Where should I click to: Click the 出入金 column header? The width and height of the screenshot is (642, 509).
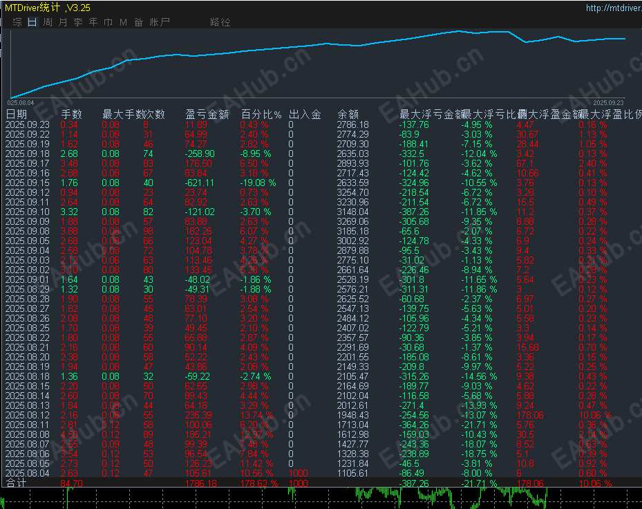(x=305, y=114)
